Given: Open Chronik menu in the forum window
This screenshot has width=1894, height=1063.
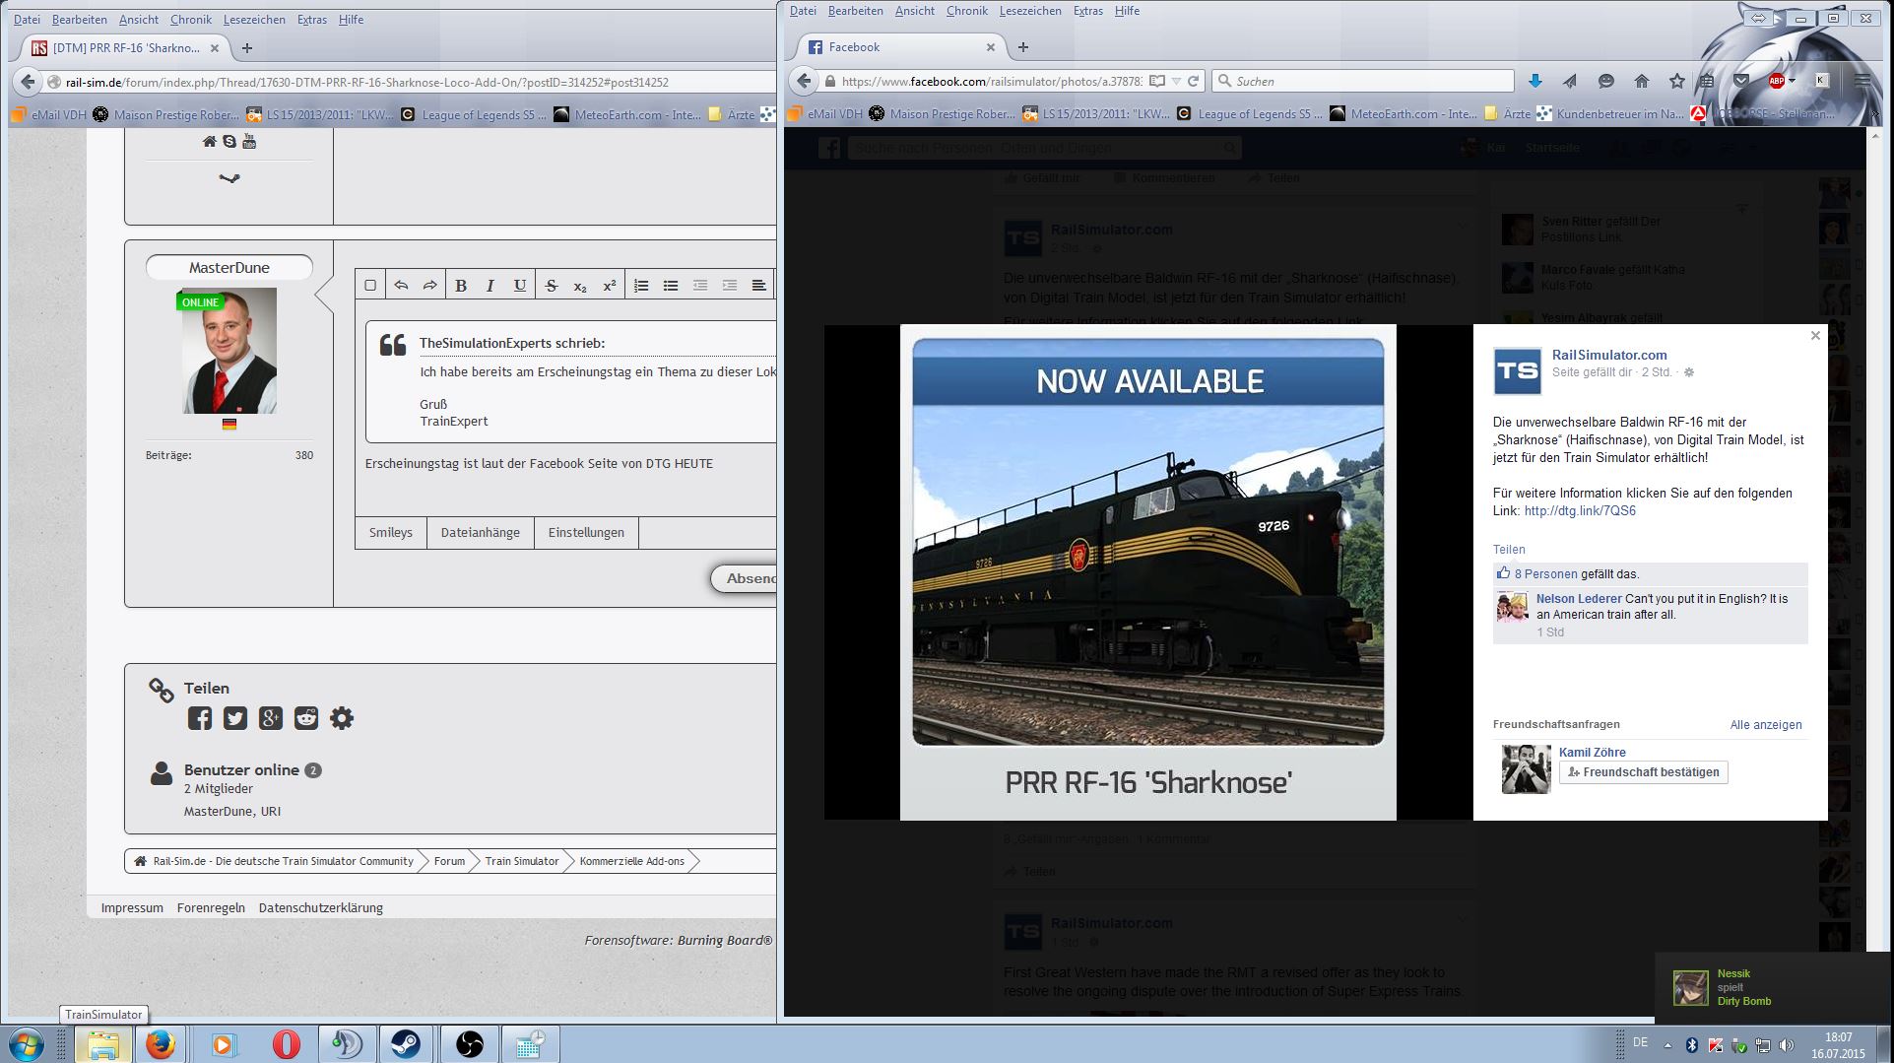Looking at the screenshot, I should (191, 20).
